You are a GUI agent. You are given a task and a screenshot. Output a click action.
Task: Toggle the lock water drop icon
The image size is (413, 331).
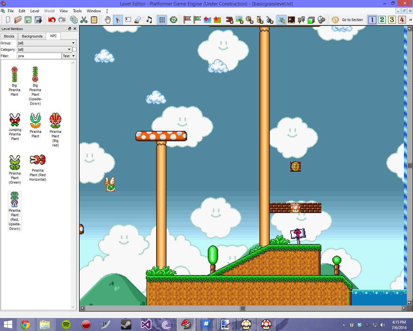point(270,20)
